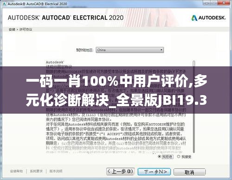Click the license agreement vertical scrollbar
This screenshot has height=180, width=232.
point(194,107)
